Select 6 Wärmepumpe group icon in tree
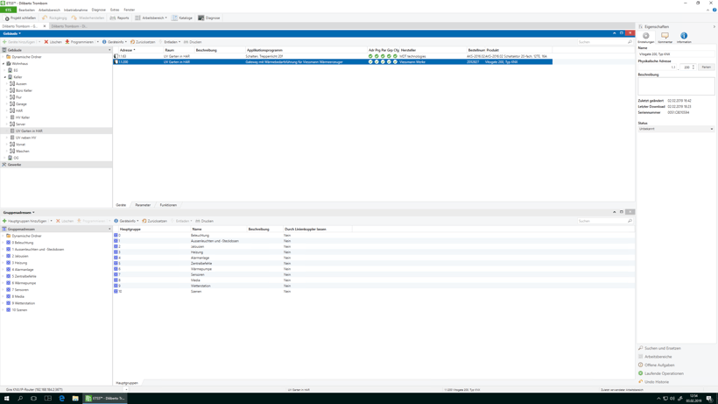This screenshot has width=718, height=404. pyautogui.click(x=8, y=283)
